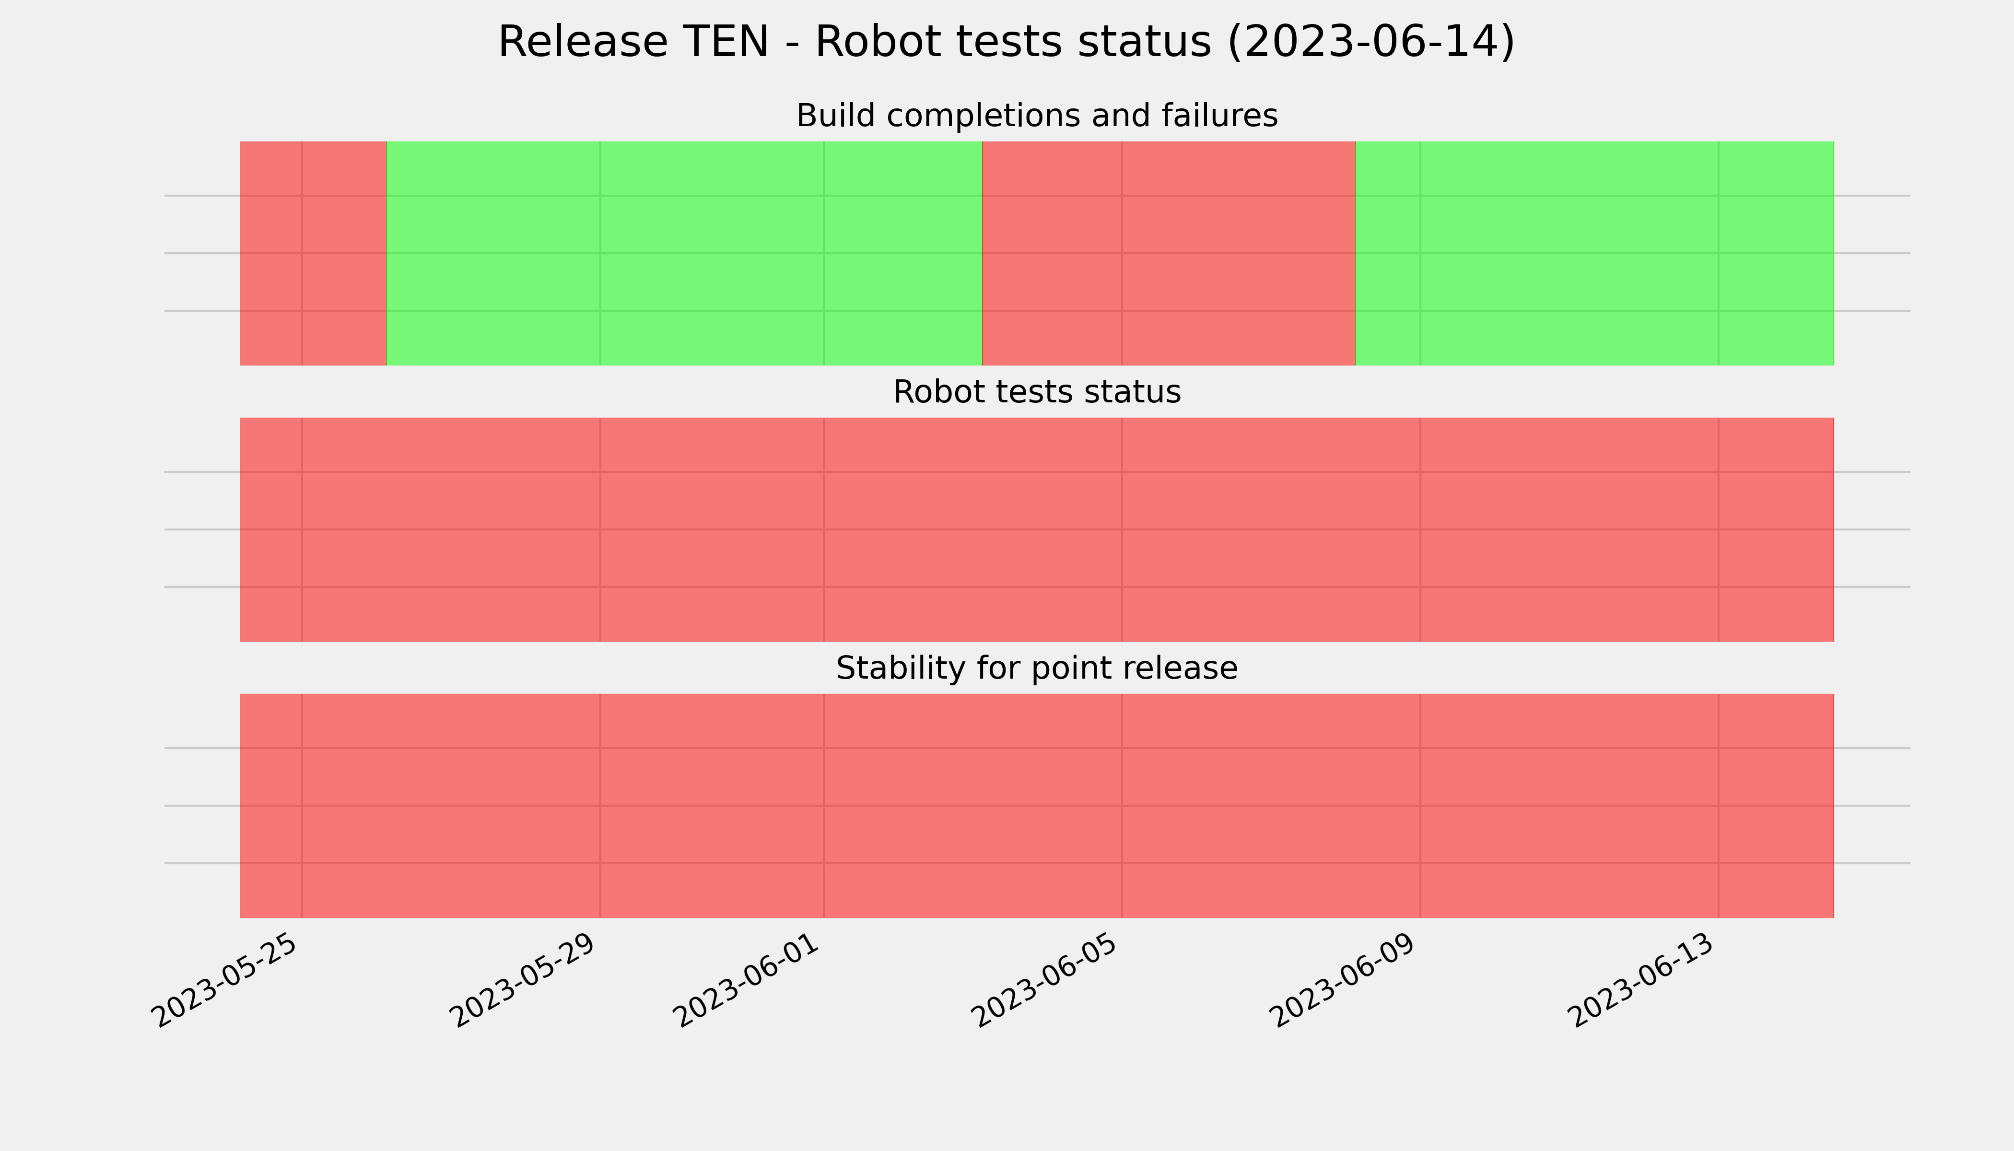2014x1151 pixels.
Task: Click the Stability for point release title
Action: click(1036, 668)
